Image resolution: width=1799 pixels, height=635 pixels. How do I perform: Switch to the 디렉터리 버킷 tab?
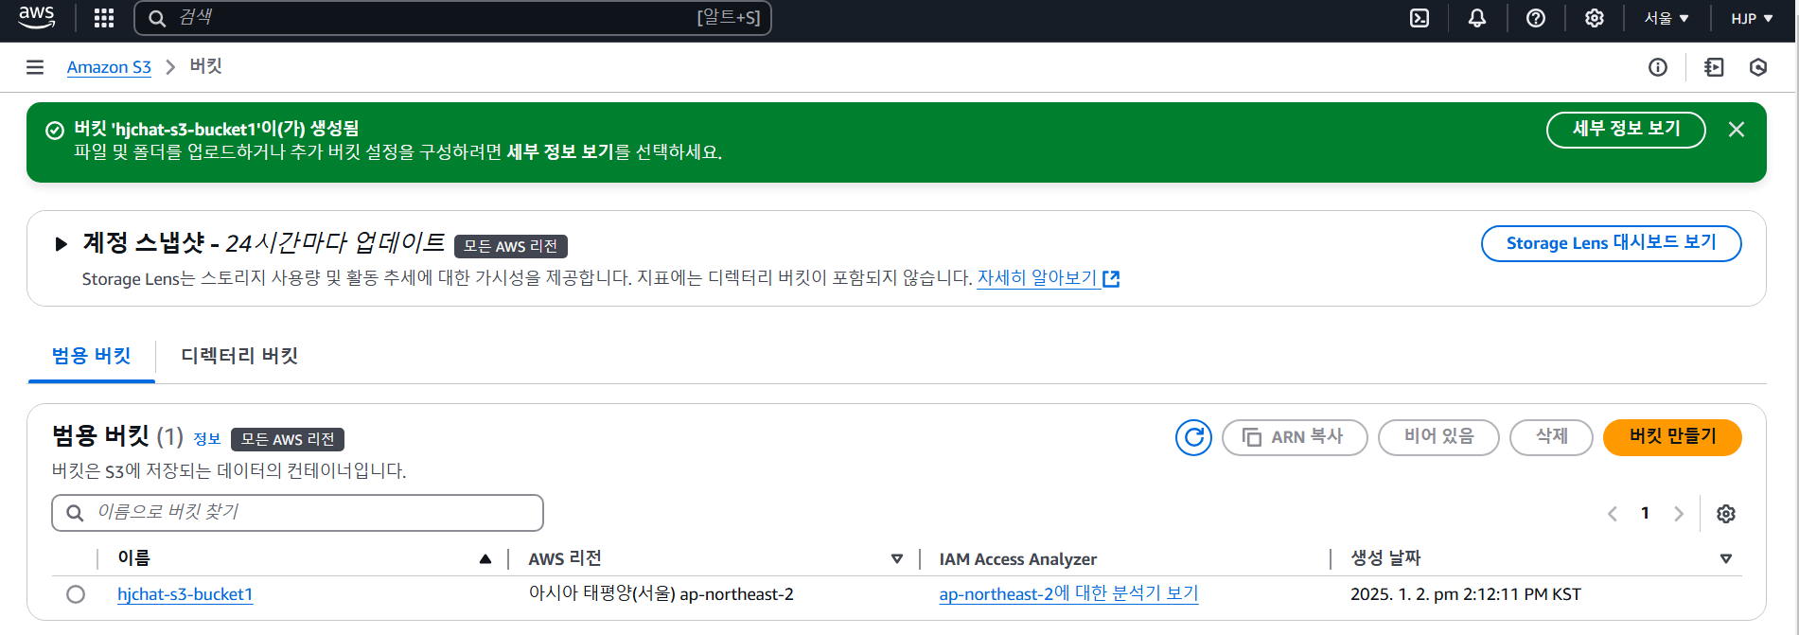(239, 356)
